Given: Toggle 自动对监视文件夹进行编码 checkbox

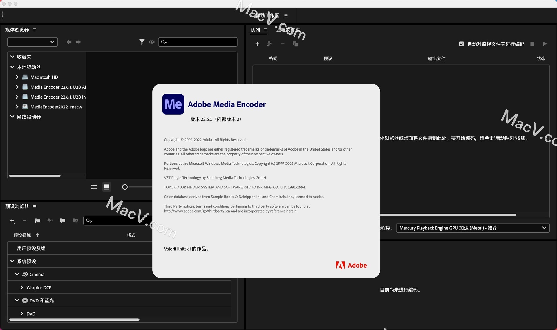Looking at the screenshot, I should 461,44.
